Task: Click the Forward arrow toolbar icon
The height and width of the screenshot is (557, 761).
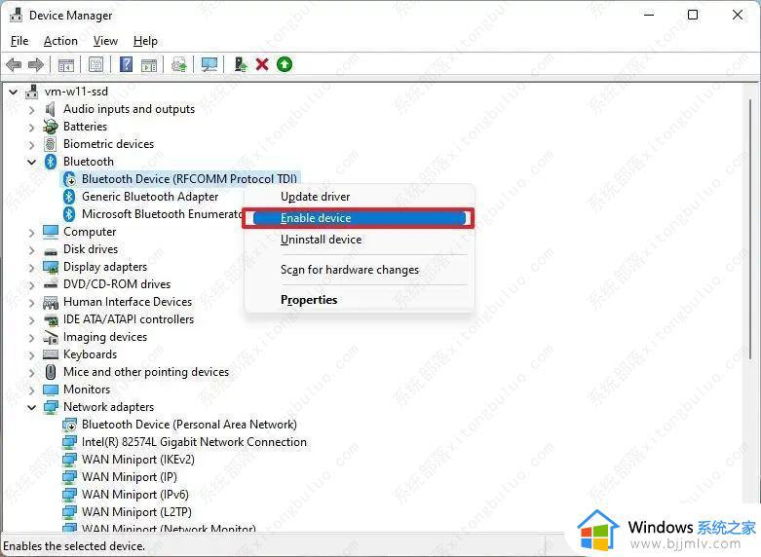Action: (x=36, y=64)
